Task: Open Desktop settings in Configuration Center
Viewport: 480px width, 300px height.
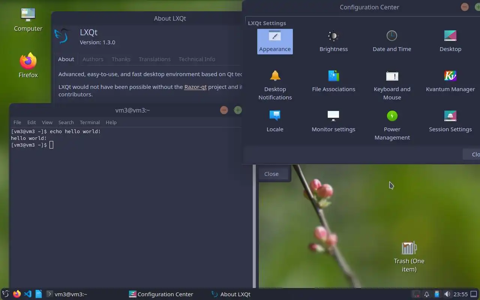Action: pyautogui.click(x=450, y=42)
